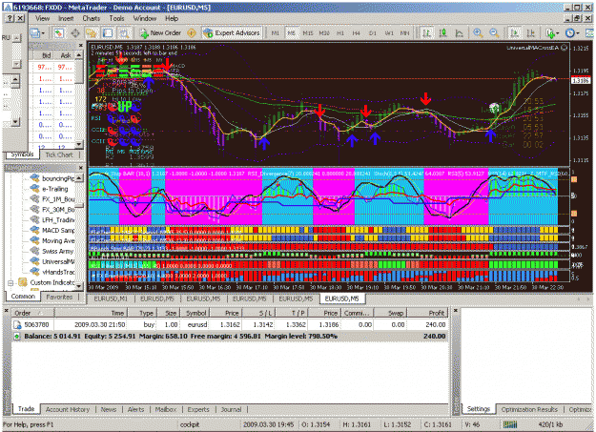Click the 240.00 profit cell
596x432 pixels.
(x=436, y=325)
